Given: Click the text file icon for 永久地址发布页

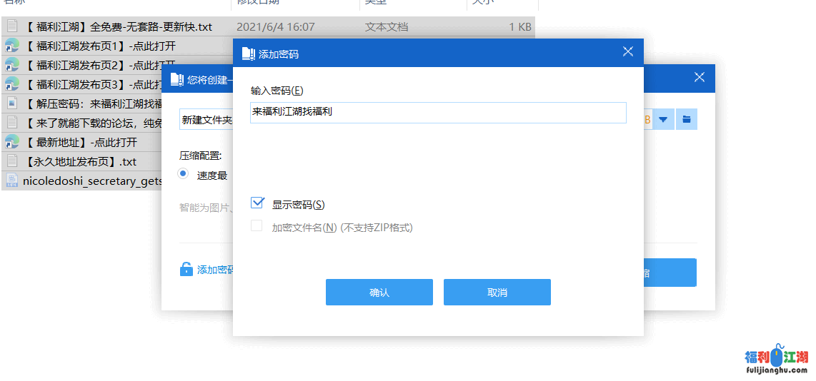Looking at the screenshot, I should (12, 161).
